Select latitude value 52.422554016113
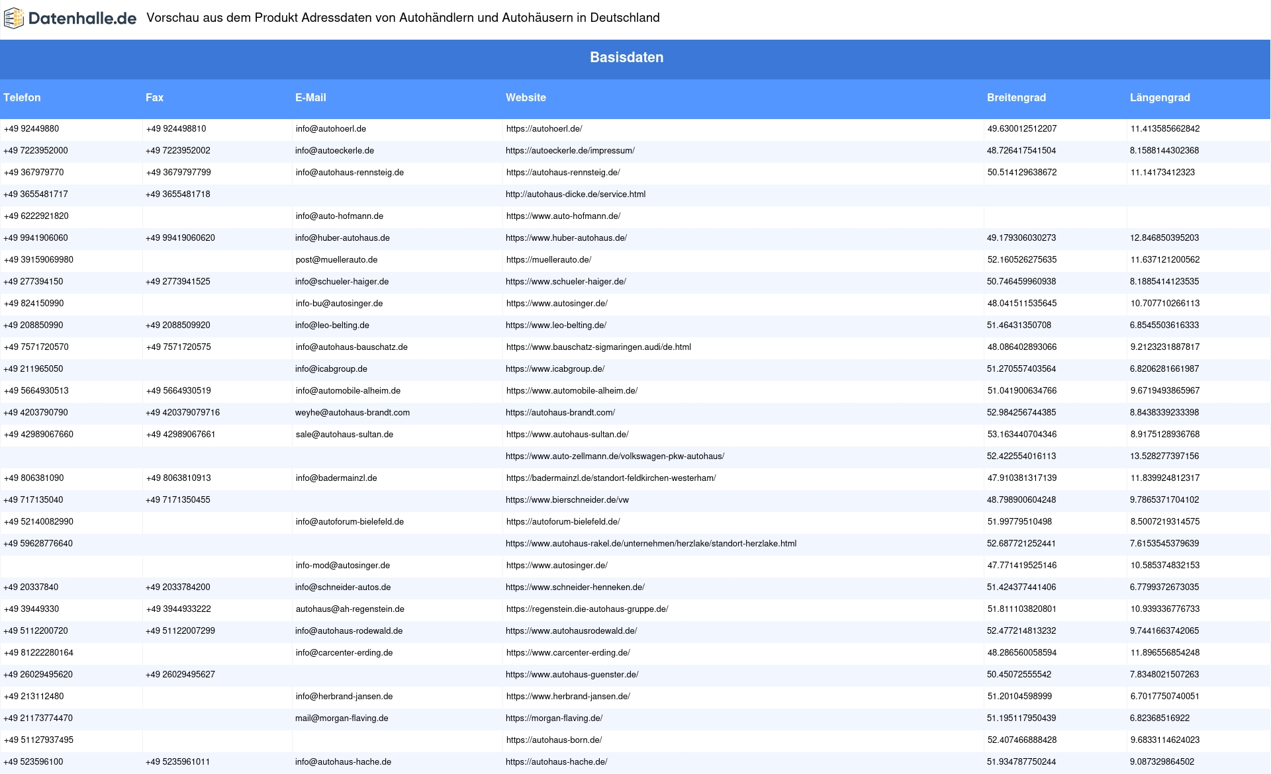The image size is (1271, 774). coord(1021,456)
